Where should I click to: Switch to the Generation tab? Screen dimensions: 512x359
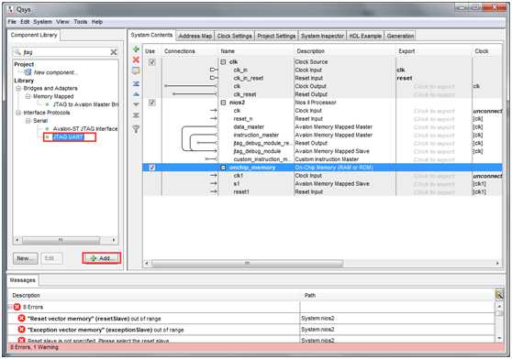tap(400, 36)
